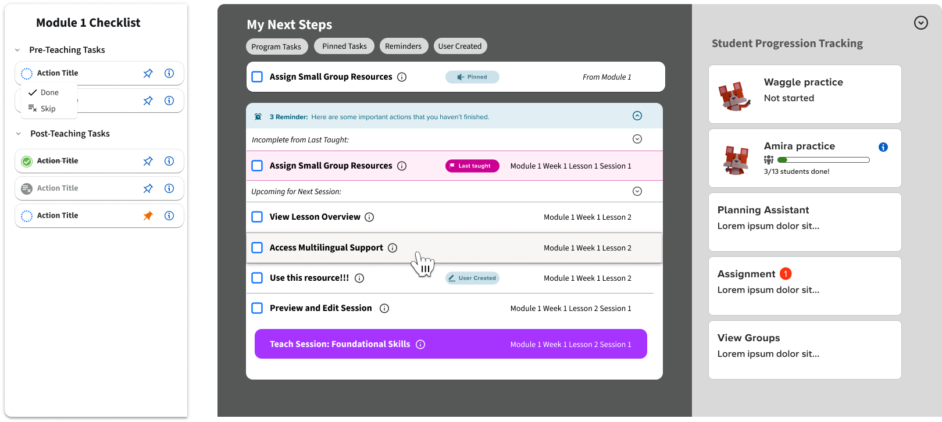Click the Amira practice progress bar
The width and height of the screenshot is (942, 422).
pyautogui.click(x=823, y=160)
